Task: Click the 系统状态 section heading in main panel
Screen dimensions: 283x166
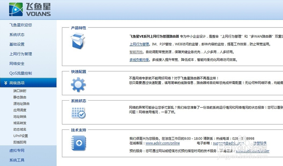Action: pos(78,101)
